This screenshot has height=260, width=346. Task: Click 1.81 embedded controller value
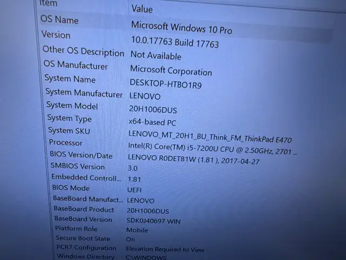pyautogui.click(x=134, y=179)
